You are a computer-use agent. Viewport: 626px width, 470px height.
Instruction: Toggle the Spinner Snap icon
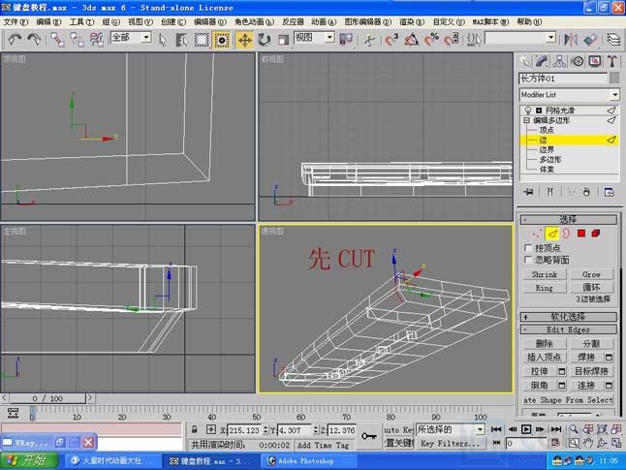pos(452,40)
